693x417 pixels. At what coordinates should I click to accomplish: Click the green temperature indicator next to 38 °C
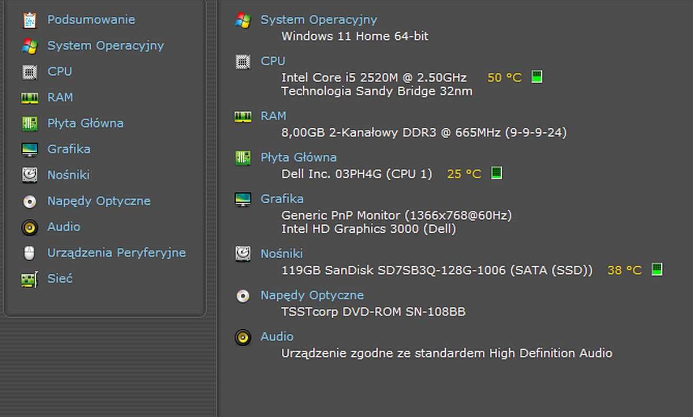coord(657,269)
